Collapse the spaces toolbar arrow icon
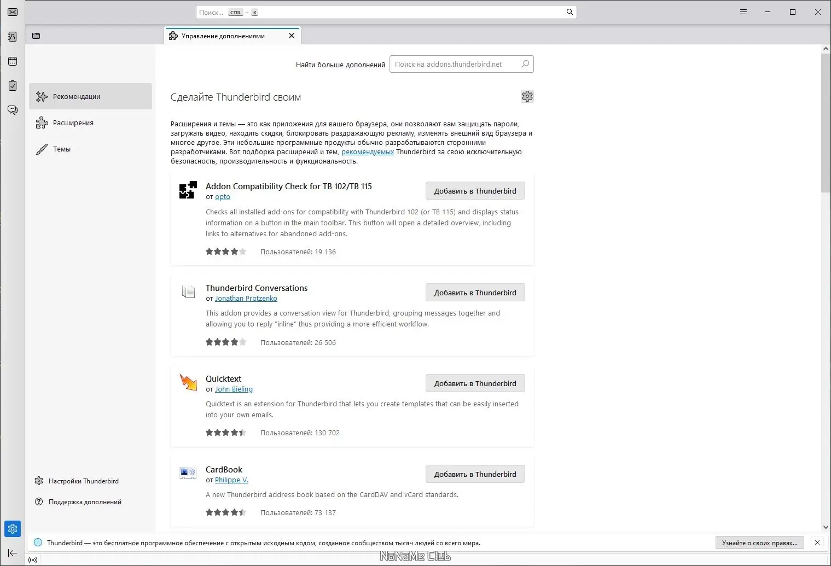The height and width of the screenshot is (566, 831). [x=13, y=553]
